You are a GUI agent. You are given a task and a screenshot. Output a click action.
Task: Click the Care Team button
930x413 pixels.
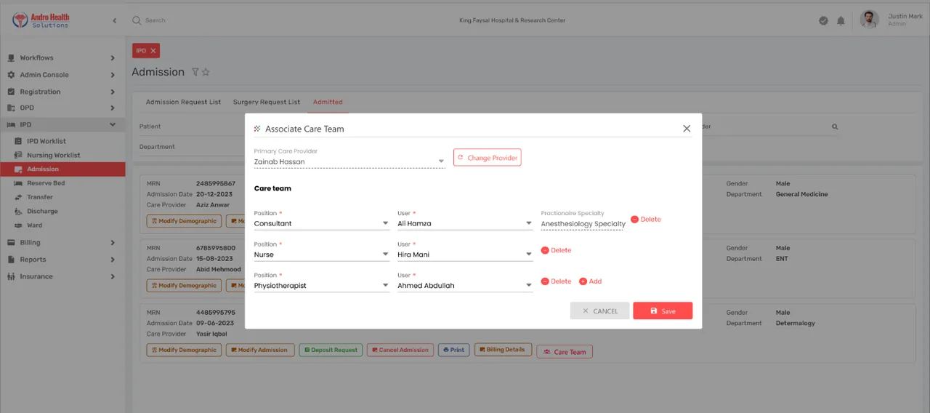click(565, 352)
